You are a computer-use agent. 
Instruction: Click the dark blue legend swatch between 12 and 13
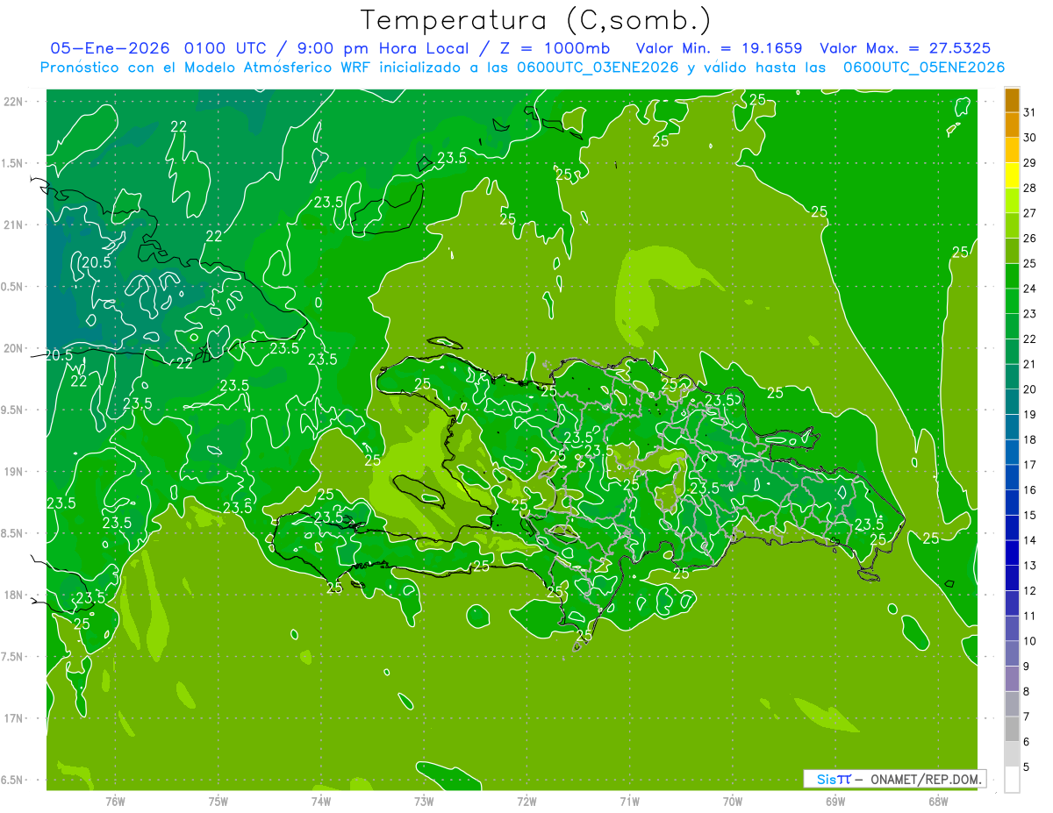point(1012,578)
